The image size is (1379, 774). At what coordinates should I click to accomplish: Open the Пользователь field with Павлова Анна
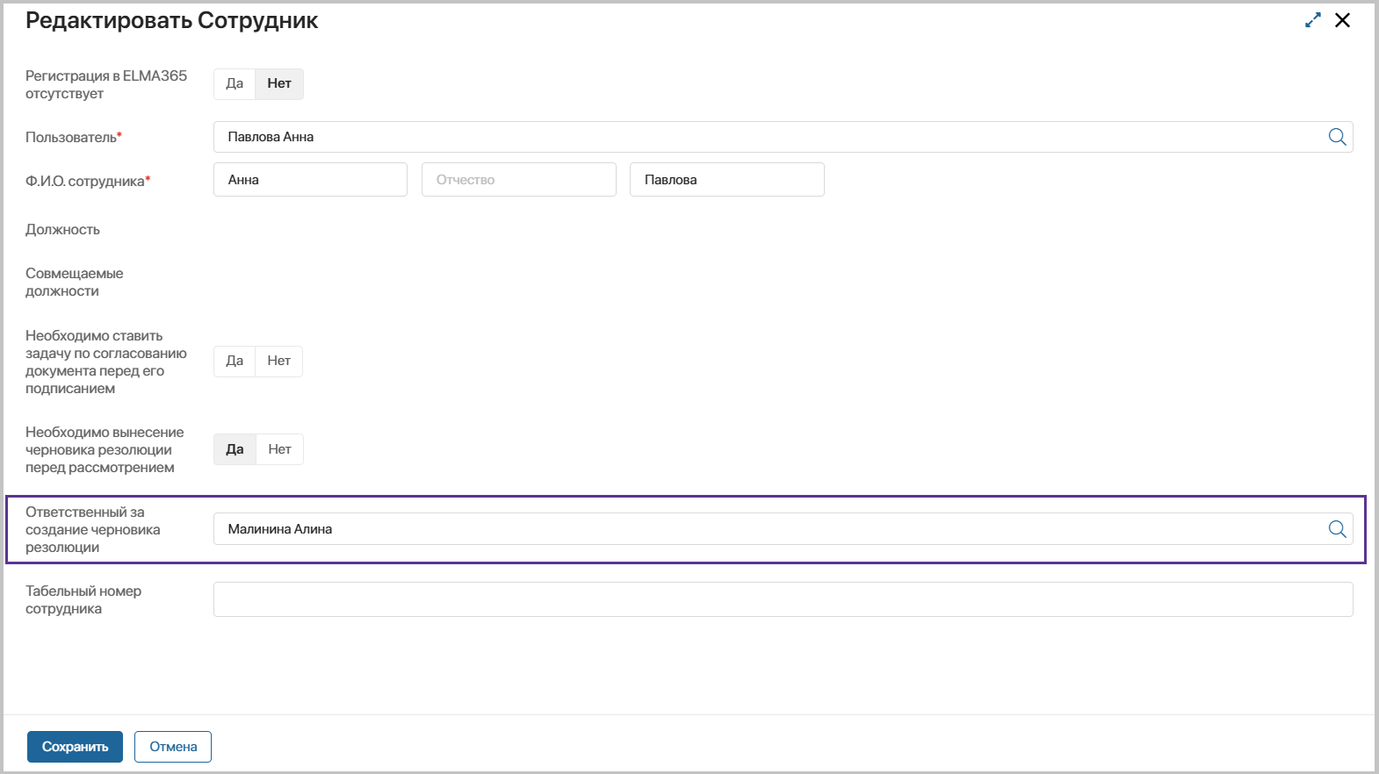[764, 137]
